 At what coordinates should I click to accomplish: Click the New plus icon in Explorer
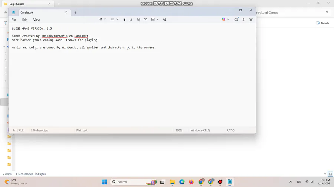click(6, 23)
